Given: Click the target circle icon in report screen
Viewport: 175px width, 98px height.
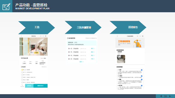Looking at the screenshot, I should [x=143, y=36].
